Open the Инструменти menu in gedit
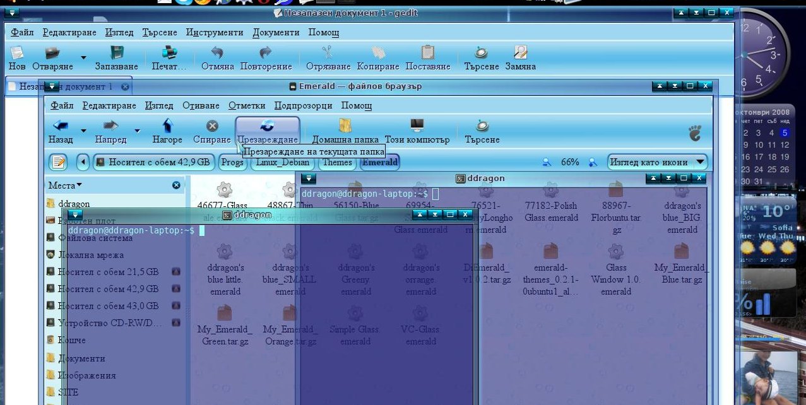806x405 pixels. (215, 32)
